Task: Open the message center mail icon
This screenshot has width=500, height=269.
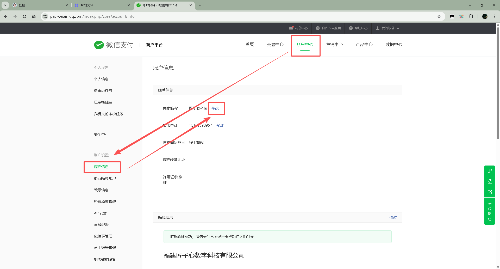Action: tap(291, 28)
